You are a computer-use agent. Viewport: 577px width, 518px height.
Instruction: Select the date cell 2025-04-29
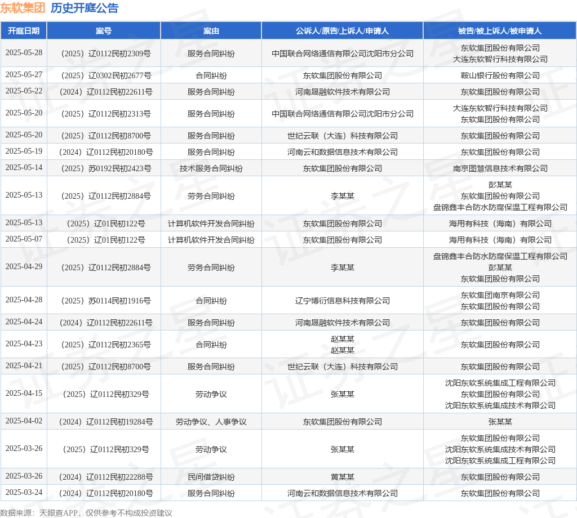[24, 266]
